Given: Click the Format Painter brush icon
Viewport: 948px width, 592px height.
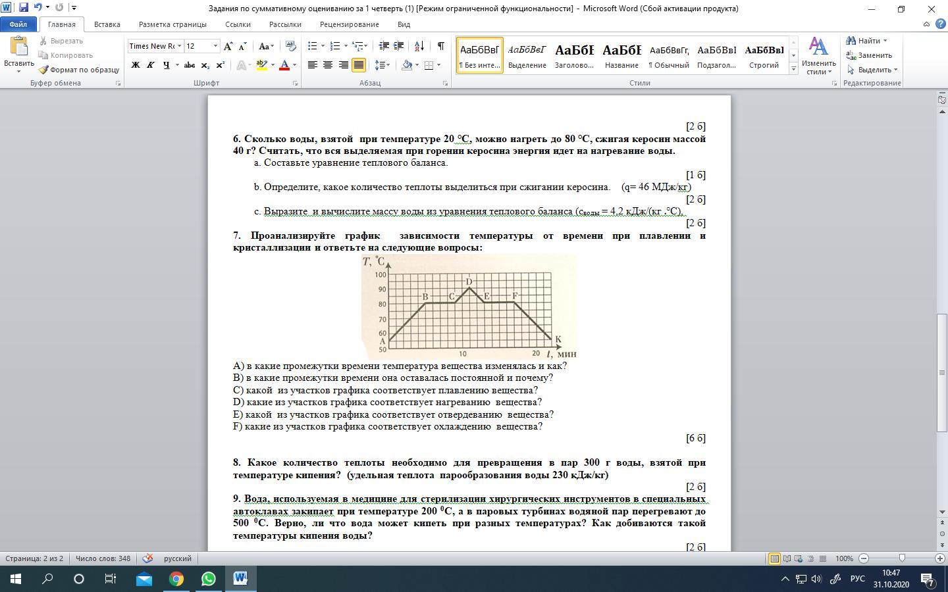Looking at the screenshot, I should coord(44,70).
